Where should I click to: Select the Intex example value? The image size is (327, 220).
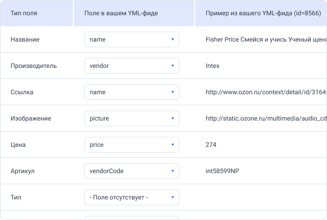coord(213,66)
